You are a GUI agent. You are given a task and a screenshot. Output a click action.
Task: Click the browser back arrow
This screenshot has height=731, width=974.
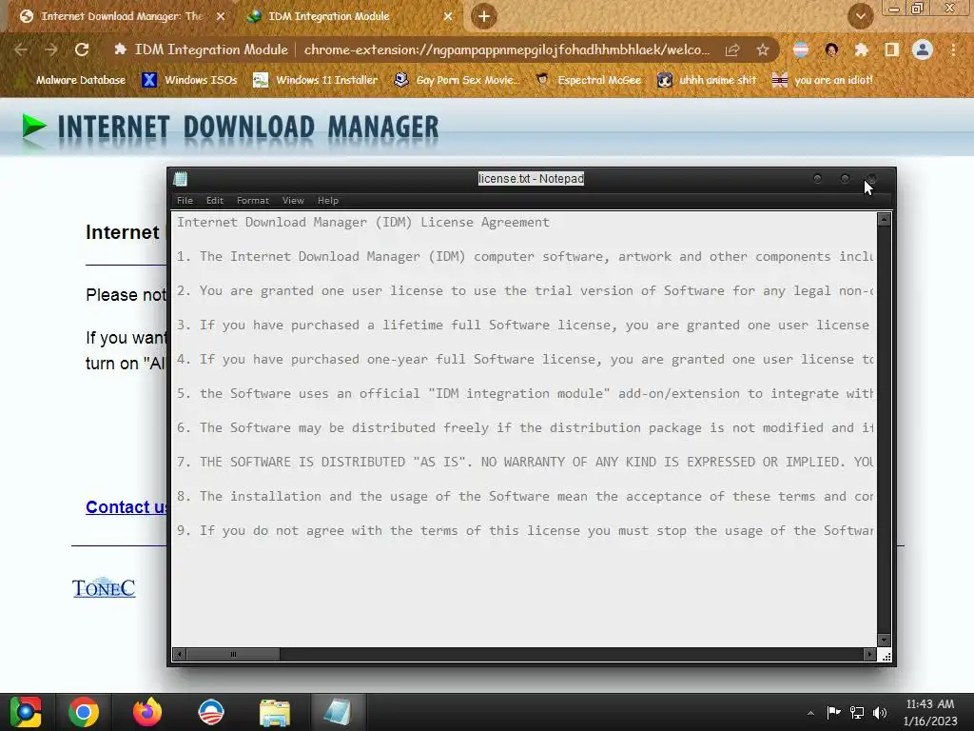pos(21,49)
